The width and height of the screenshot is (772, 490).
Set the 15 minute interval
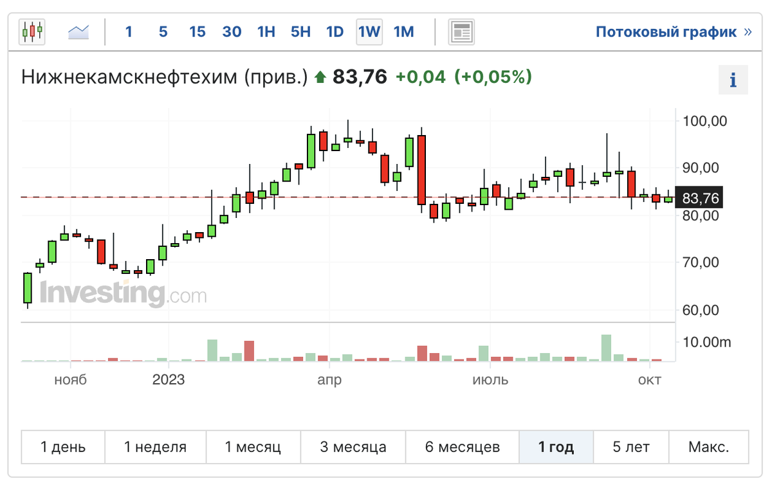tap(198, 32)
